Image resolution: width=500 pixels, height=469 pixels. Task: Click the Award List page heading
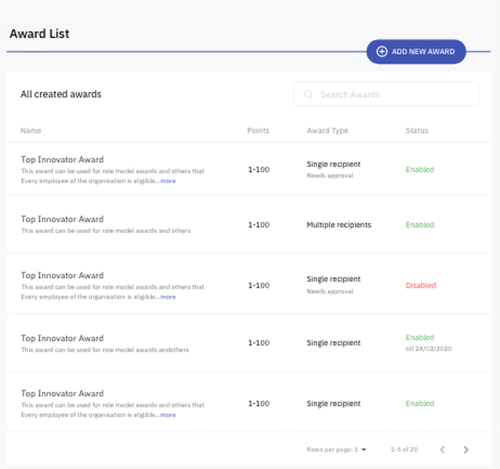pos(39,34)
